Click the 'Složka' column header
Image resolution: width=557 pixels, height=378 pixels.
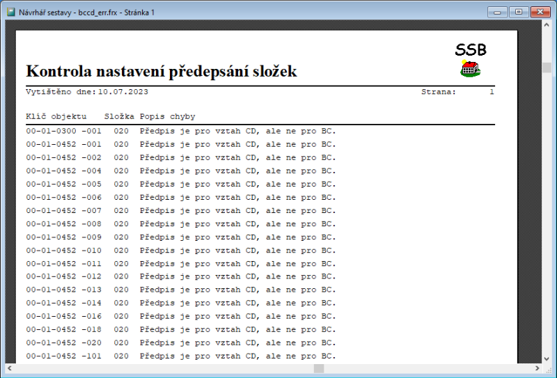119,116
